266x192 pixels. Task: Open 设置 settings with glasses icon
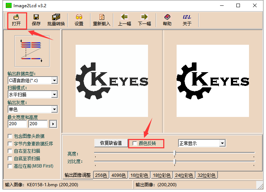pos(79,20)
